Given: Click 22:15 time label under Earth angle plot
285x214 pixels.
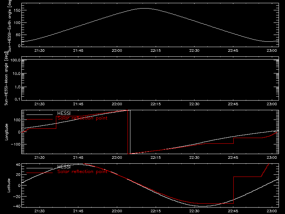Looking at the screenshot, I should point(156,50).
